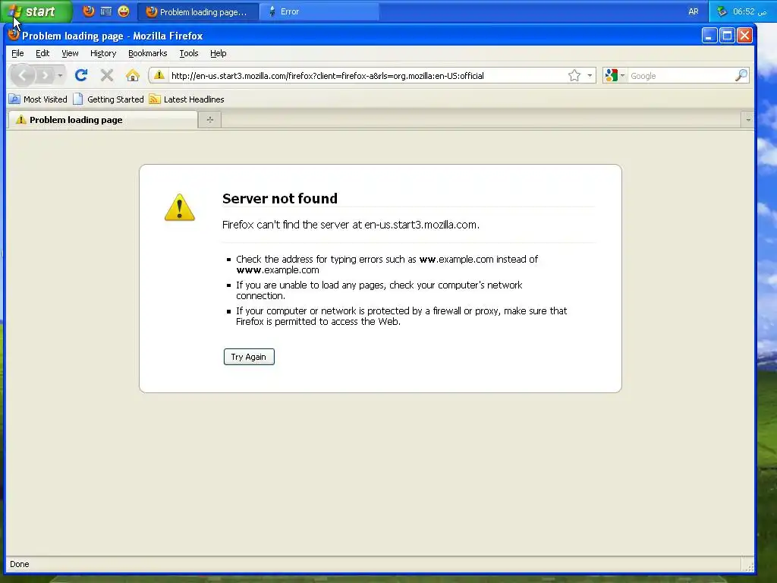Open the Help menu
The width and height of the screenshot is (777, 583).
pyautogui.click(x=218, y=53)
